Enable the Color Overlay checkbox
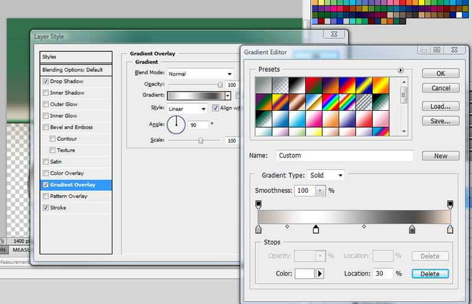Screen dimensions: 472x304 [46, 173]
